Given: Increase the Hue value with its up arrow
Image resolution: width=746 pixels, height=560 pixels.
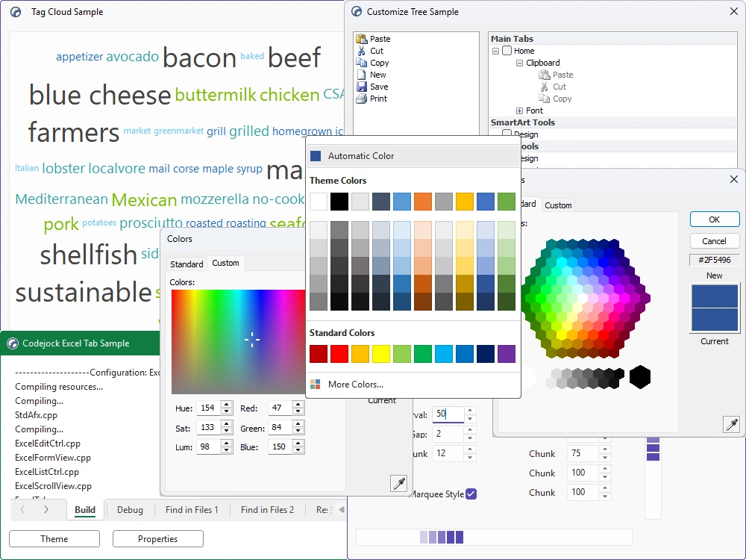Looking at the screenshot, I should [x=227, y=405].
